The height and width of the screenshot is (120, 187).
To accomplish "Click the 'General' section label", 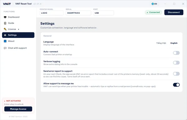I will (x=47, y=36).
